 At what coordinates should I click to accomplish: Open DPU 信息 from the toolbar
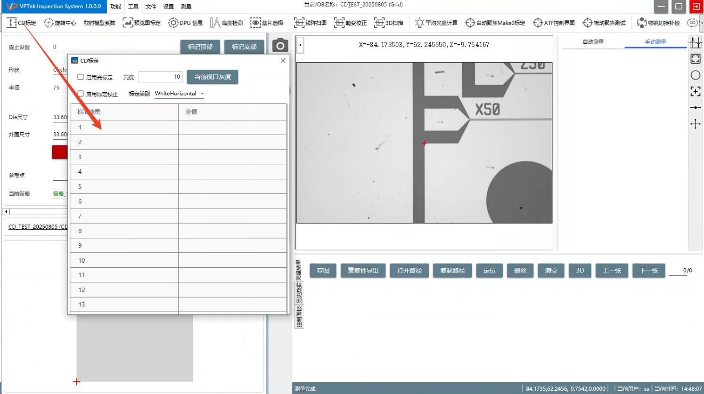(x=186, y=23)
